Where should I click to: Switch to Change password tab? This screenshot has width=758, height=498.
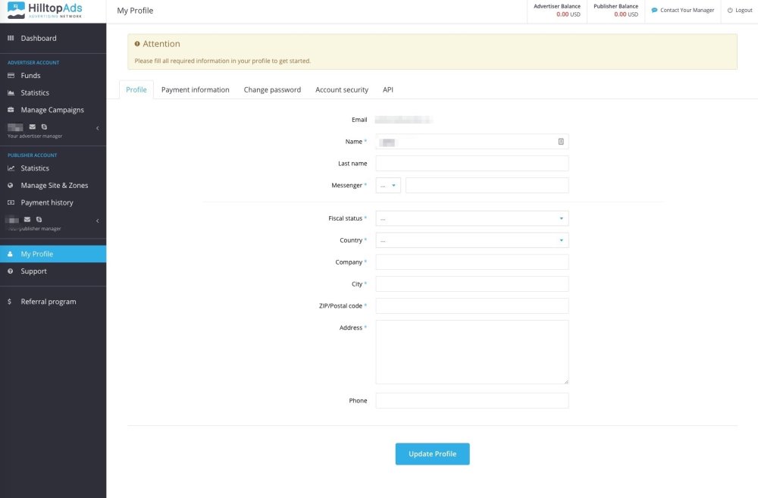coord(272,89)
